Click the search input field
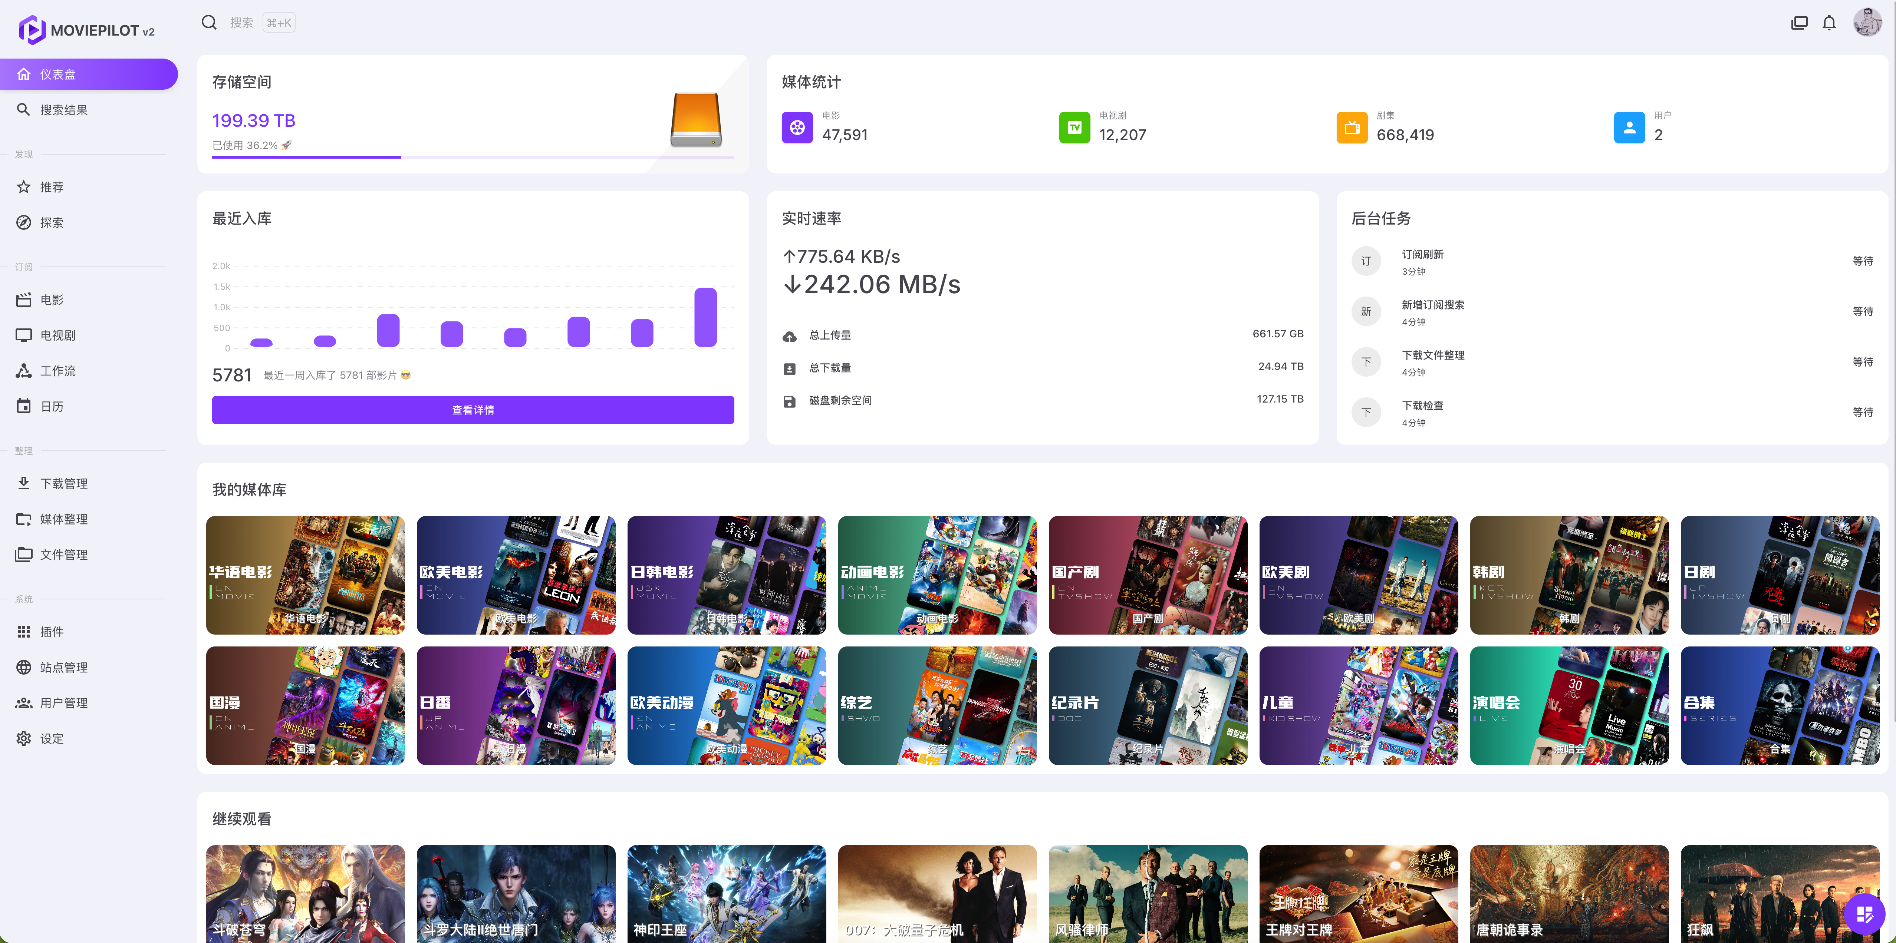The image size is (1896, 943). pyautogui.click(x=241, y=23)
